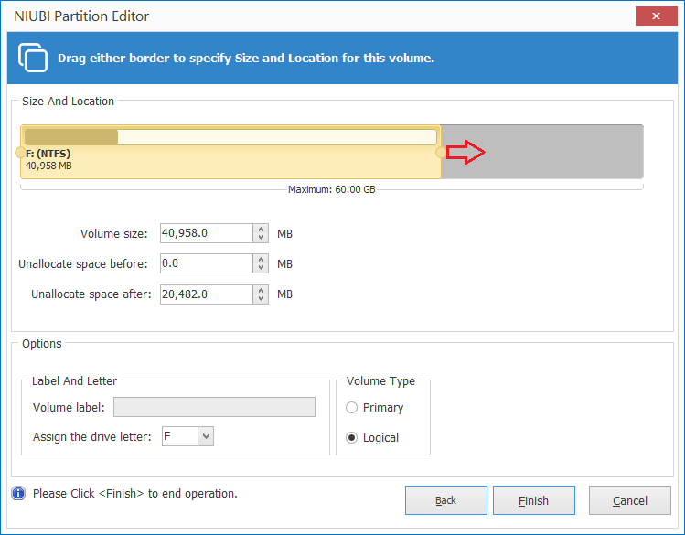Click the Unallocate space before field
685x535 pixels.
pos(206,263)
